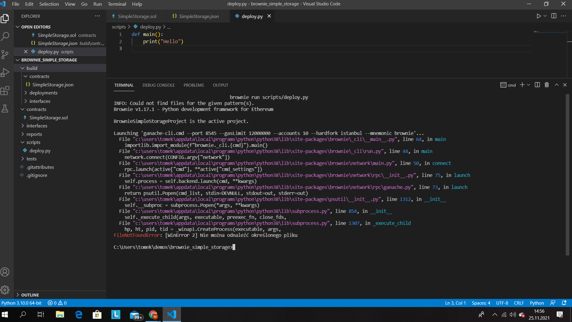The height and width of the screenshot is (322, 572).
Task: Collapse the build folder
Action: tap(32, 68)
